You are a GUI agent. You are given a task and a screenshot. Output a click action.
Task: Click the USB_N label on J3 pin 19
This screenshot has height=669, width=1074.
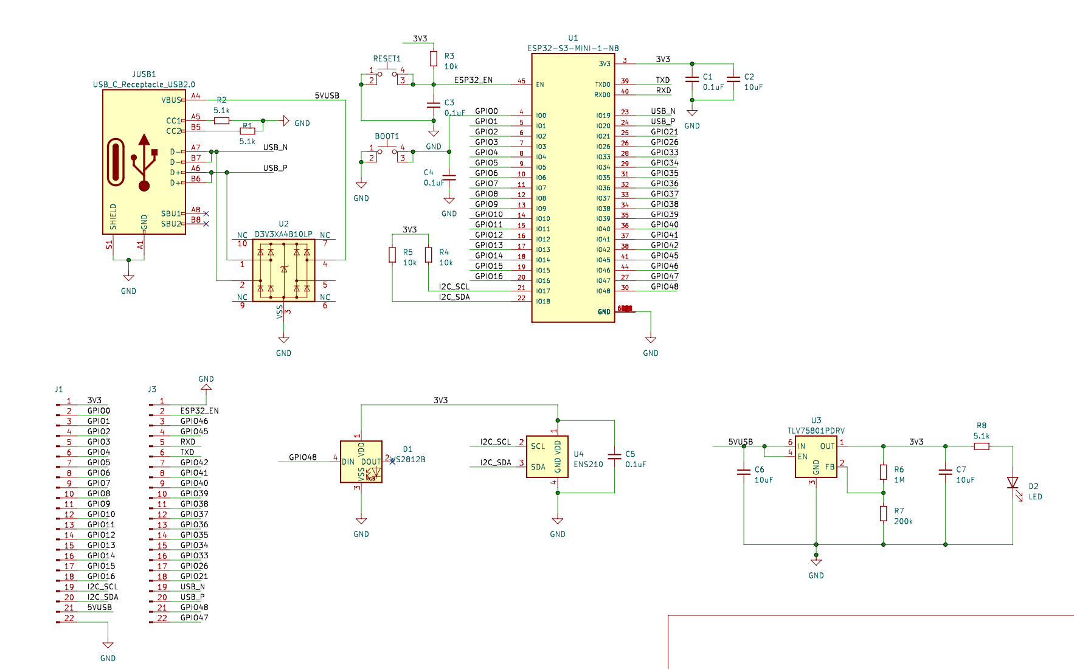coord(193,586)
